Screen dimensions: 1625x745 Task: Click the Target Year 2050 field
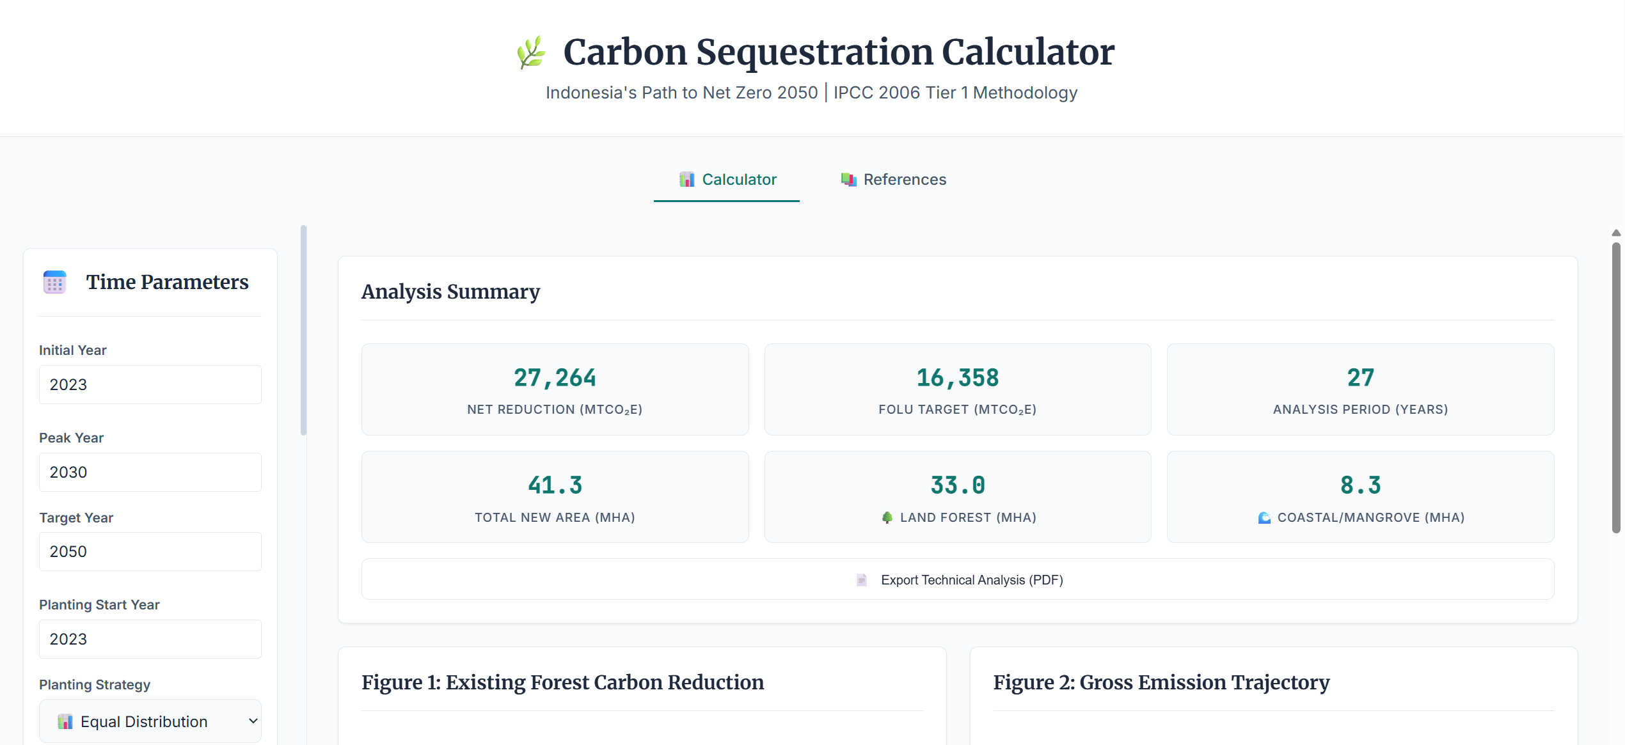[150, 551]
